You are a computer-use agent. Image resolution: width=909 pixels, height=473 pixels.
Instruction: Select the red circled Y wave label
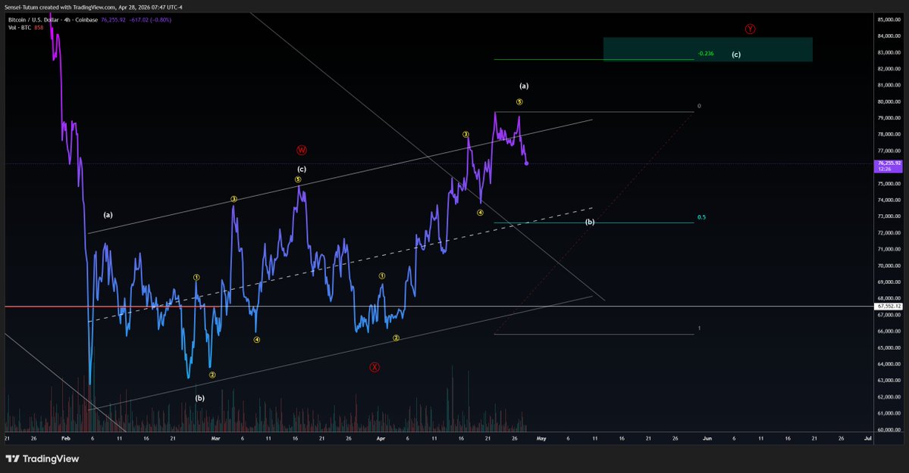[x=750, y=29]
